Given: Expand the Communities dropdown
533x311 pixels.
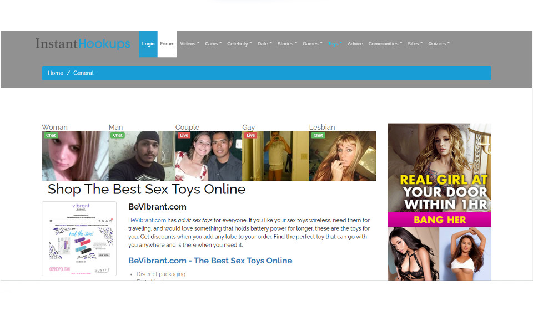Looking at the screenshot, I should click(x=385, y=44).
